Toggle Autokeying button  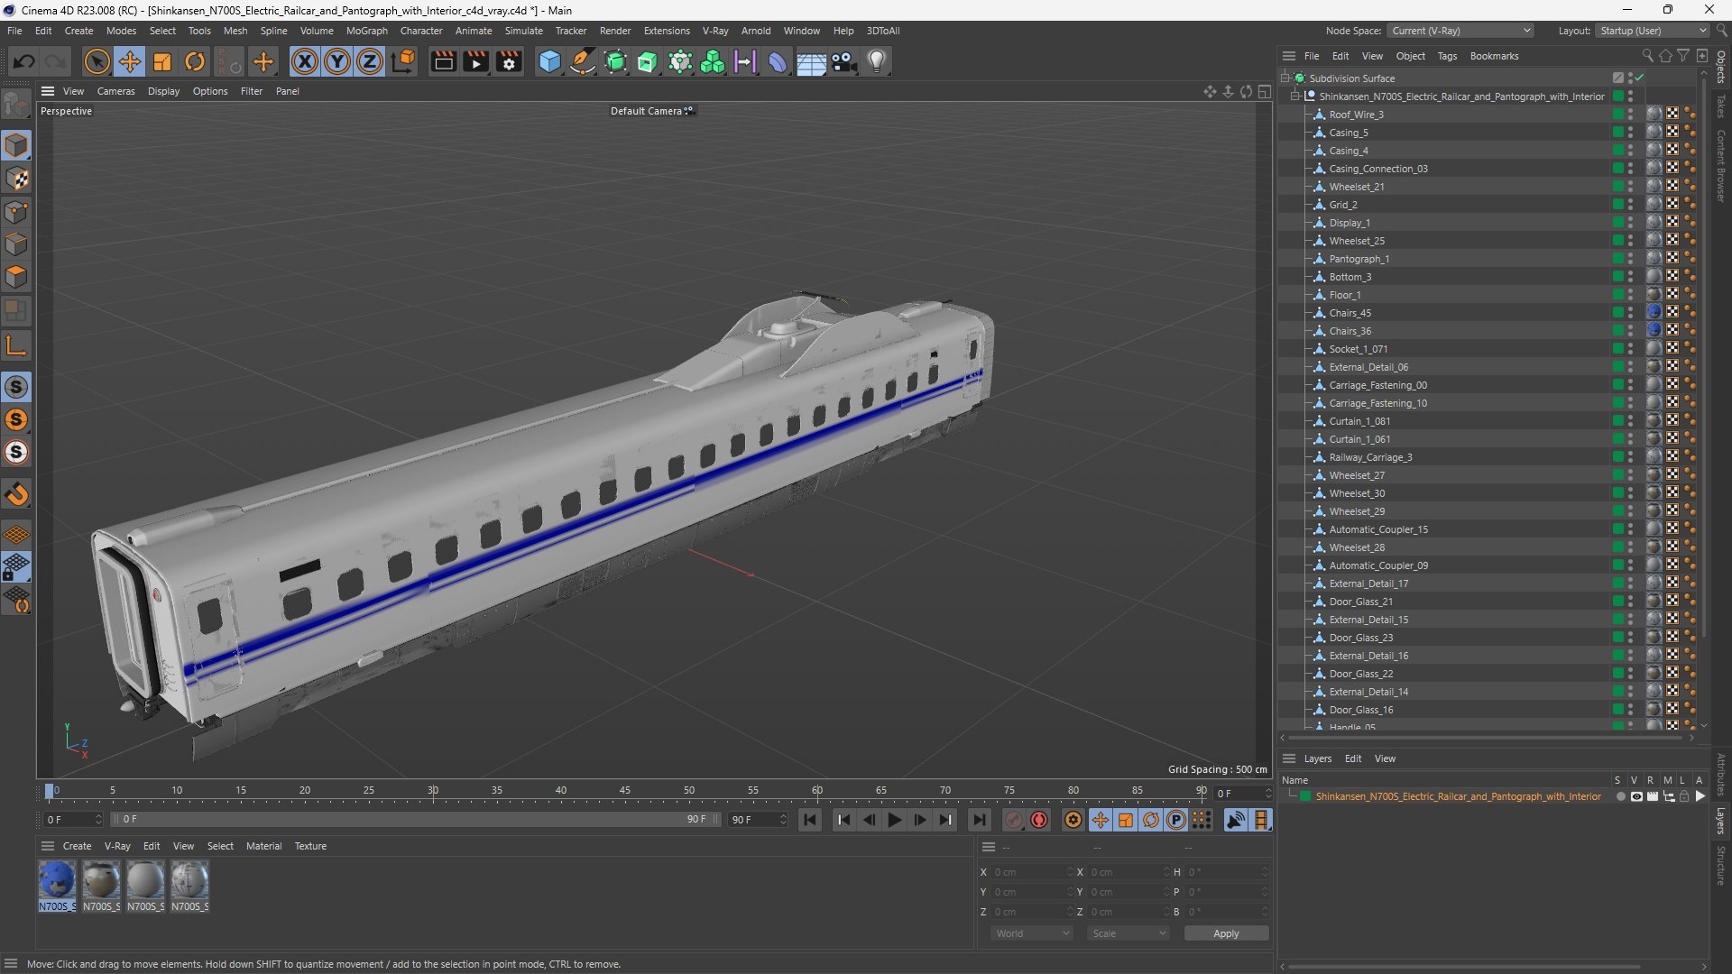tap(1039, 820)
